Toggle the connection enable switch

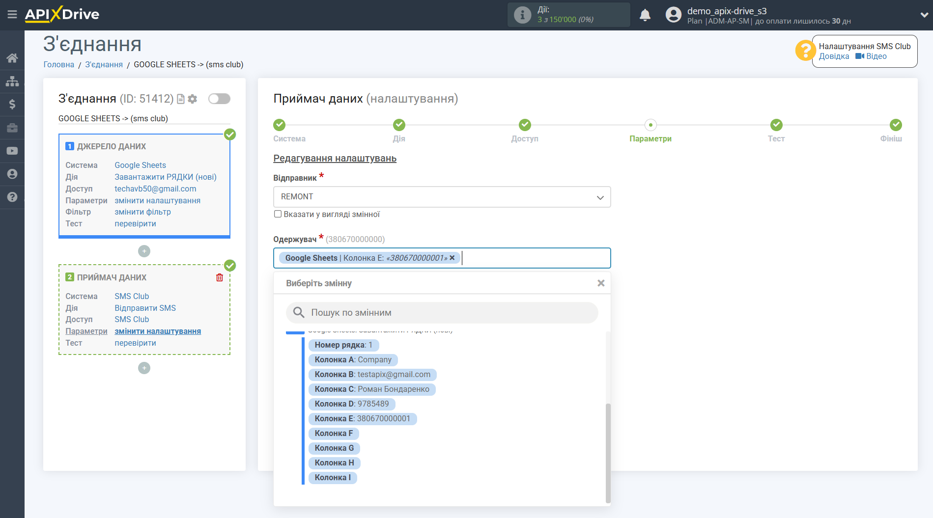(219, 99)
